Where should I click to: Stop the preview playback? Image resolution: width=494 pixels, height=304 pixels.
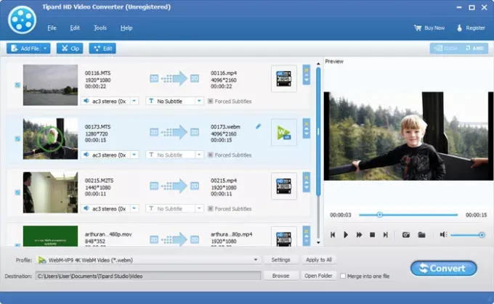tap(372, 235)
